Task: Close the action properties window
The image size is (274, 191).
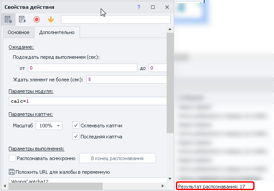Action: 166,8
